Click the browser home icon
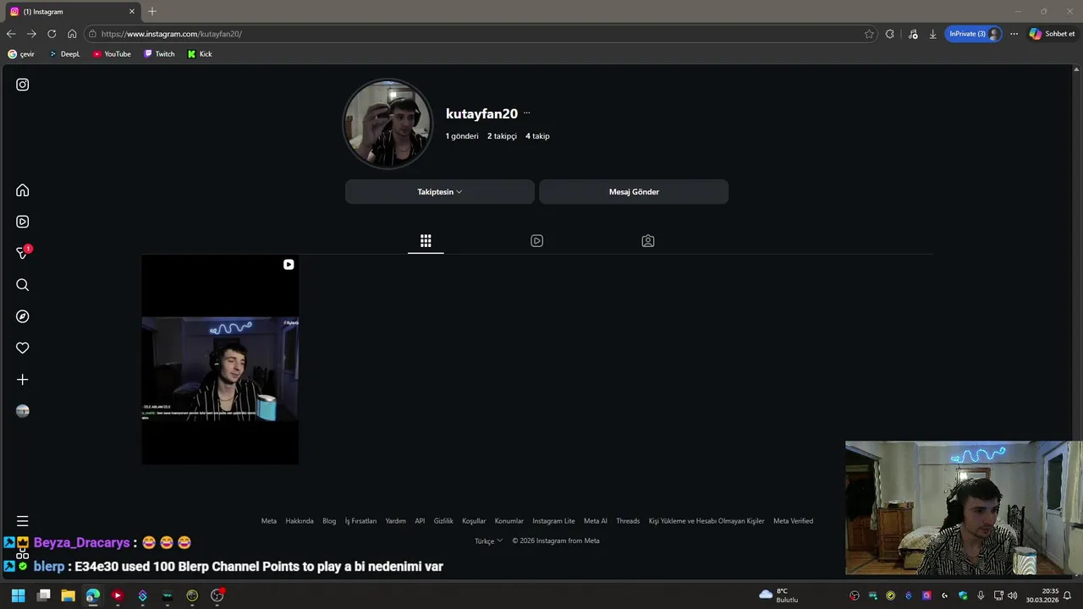This screenshot has width=1083, height=609. [72, 34]
